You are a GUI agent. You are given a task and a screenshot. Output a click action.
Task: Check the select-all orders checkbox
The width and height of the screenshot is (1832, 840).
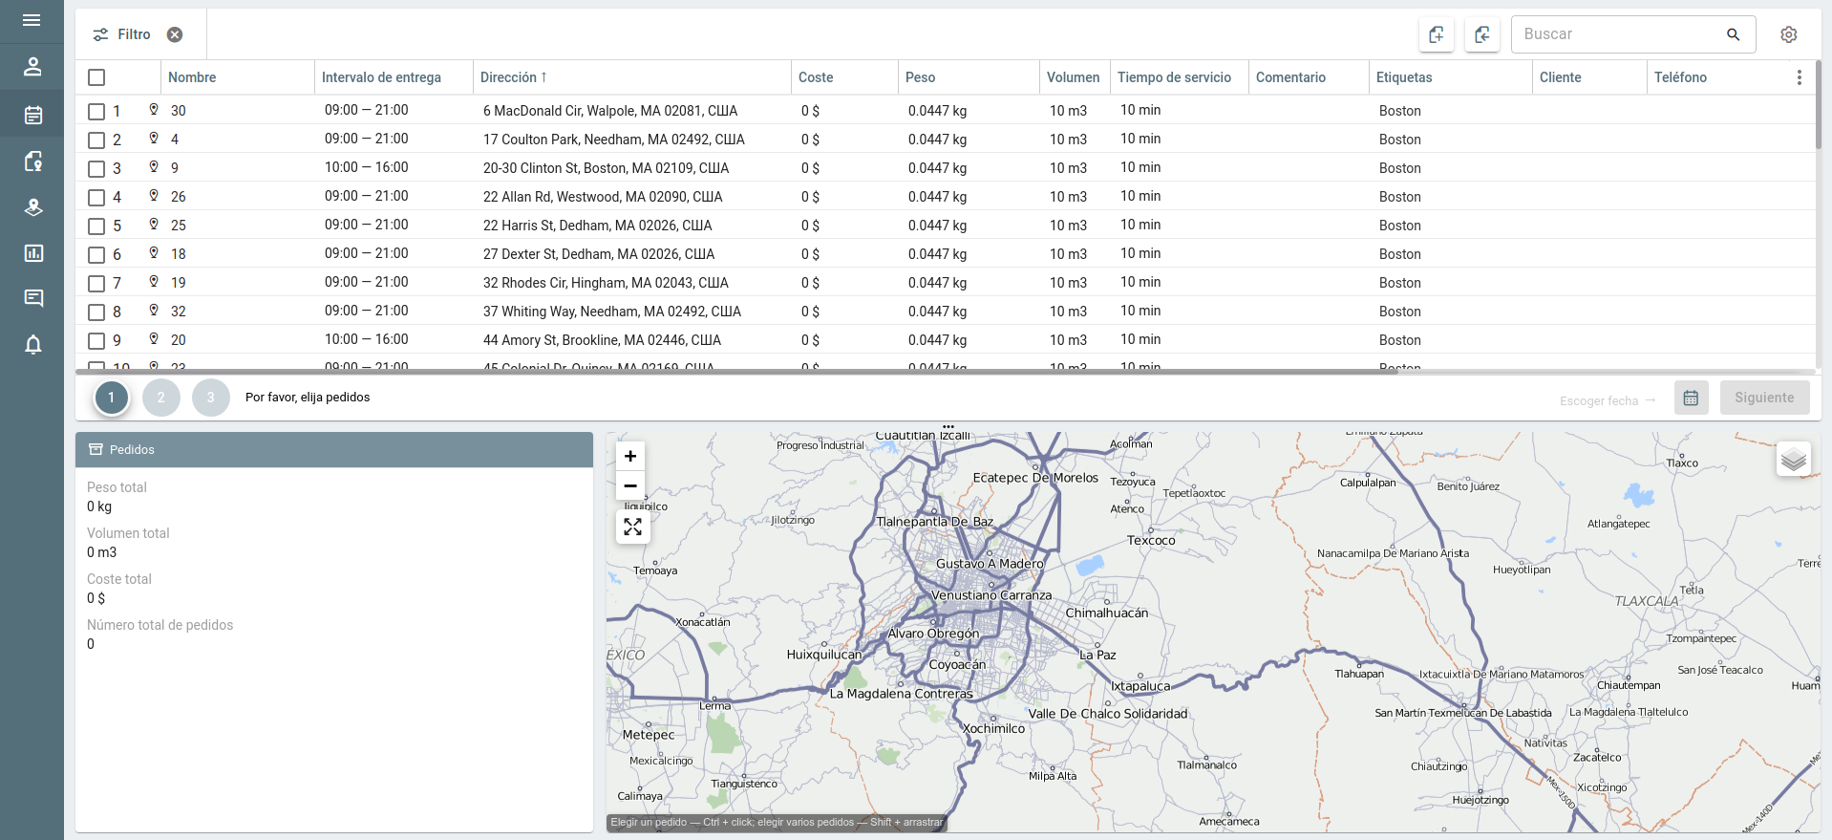coord(96,77)
